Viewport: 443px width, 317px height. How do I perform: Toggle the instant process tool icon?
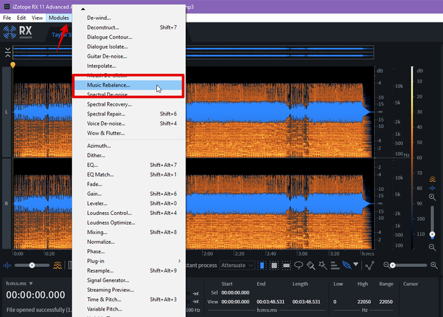[x=347, y=265]
